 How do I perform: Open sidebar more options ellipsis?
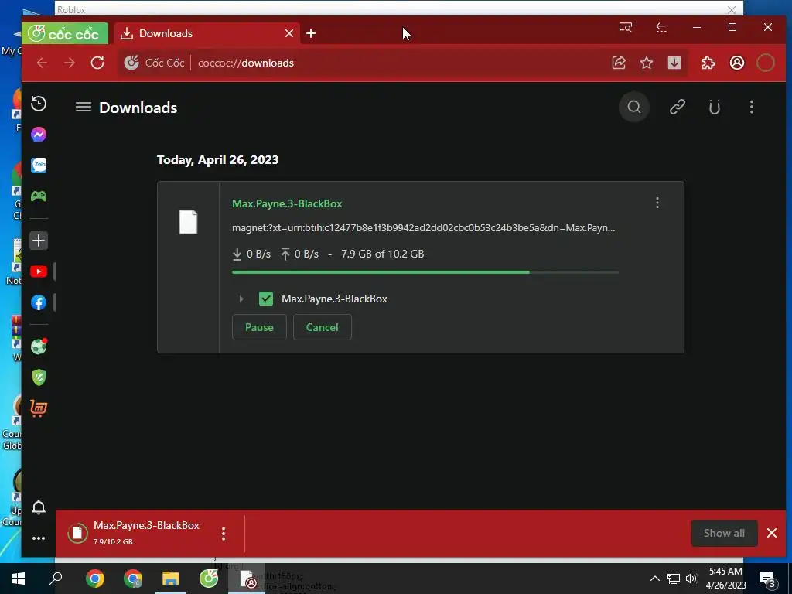pyautogui.click(x=39, y=538)
